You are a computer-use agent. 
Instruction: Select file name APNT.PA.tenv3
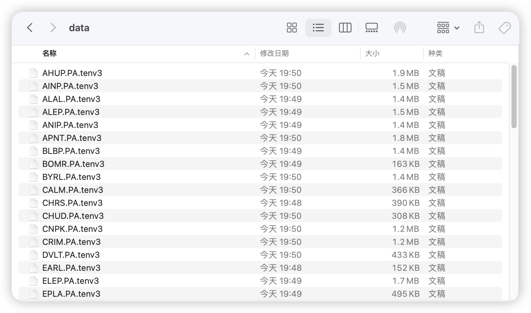(72, 138)
